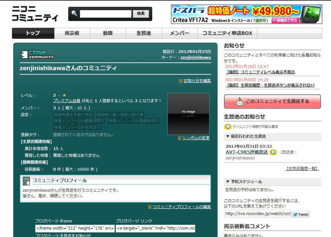
Task: Open 【生放送履歴一覧】 link
Action: pos(302,168)
